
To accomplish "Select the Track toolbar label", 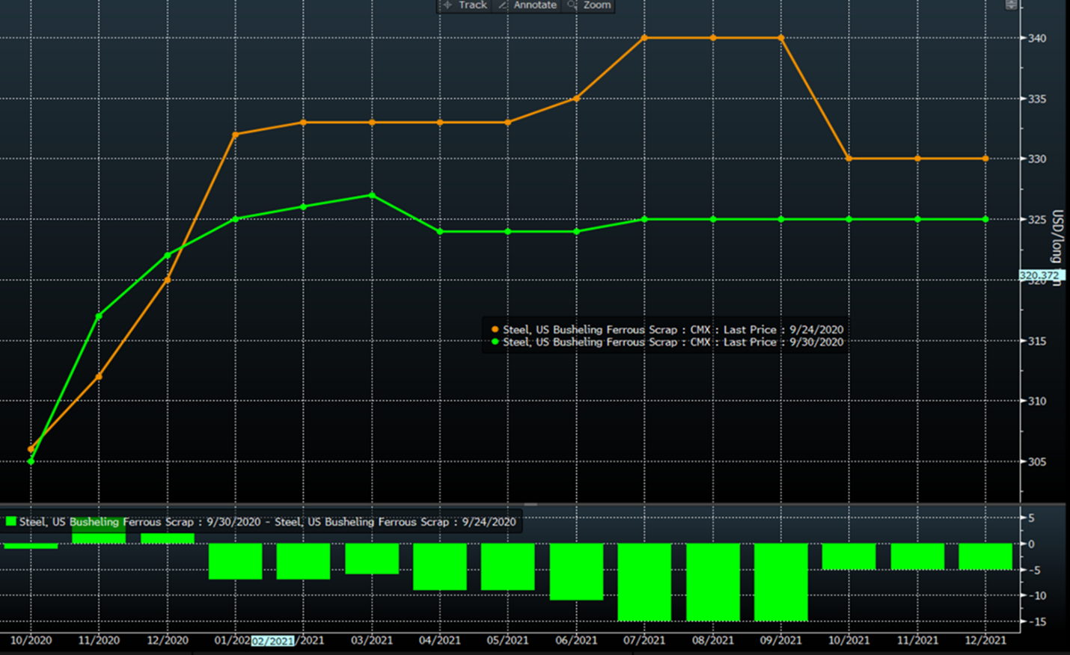I will [472, 5].
